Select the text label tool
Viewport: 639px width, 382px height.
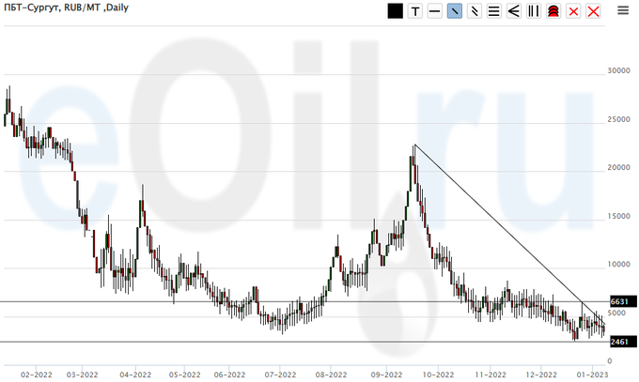(x=414, y=11)
